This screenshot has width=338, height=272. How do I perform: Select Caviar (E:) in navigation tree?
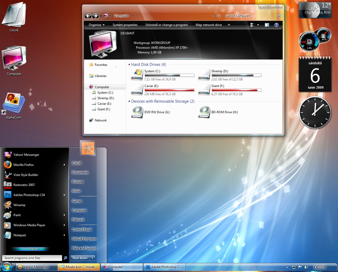point(102,104)
